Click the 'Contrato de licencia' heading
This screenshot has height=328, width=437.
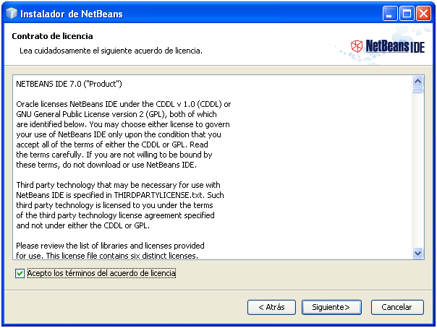pyautogui.click(x=52, y=36)
